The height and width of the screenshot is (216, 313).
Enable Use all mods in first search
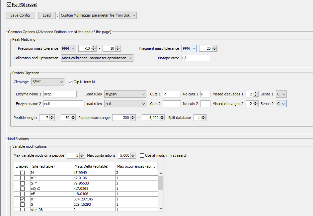pyautogui.click(x=142, y=155)
